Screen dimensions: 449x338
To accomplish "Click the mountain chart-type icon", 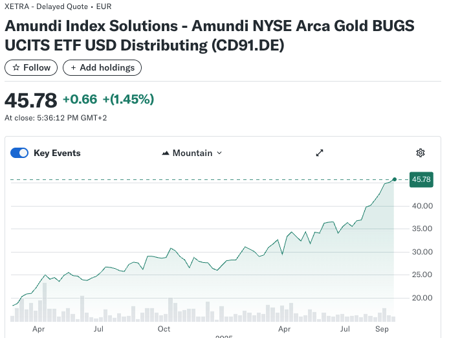I will 166,153.
